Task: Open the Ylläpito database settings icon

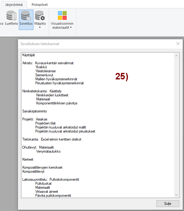Action: coord(40,16)
